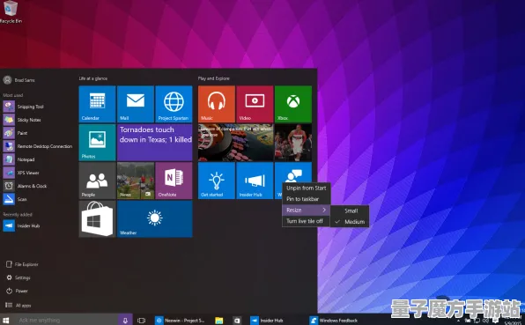
Task: Show All apps list
Action: pyautogui.click(x=18, y=306)
